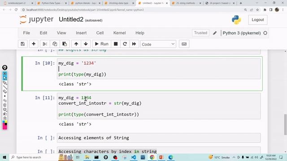The image size is (287, 161).
Task: Select the arrow pointer tool in annotation toolbar
Action: [x=5, y=78]
